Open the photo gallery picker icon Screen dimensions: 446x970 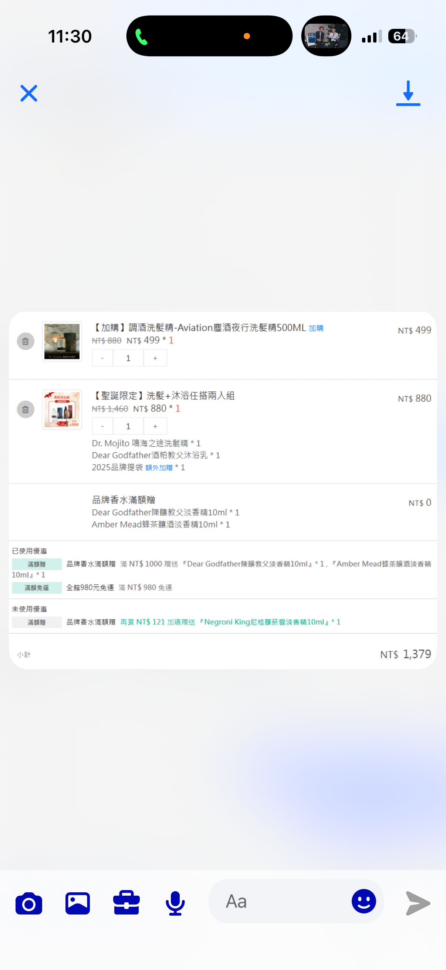click(x=78, y=903)
